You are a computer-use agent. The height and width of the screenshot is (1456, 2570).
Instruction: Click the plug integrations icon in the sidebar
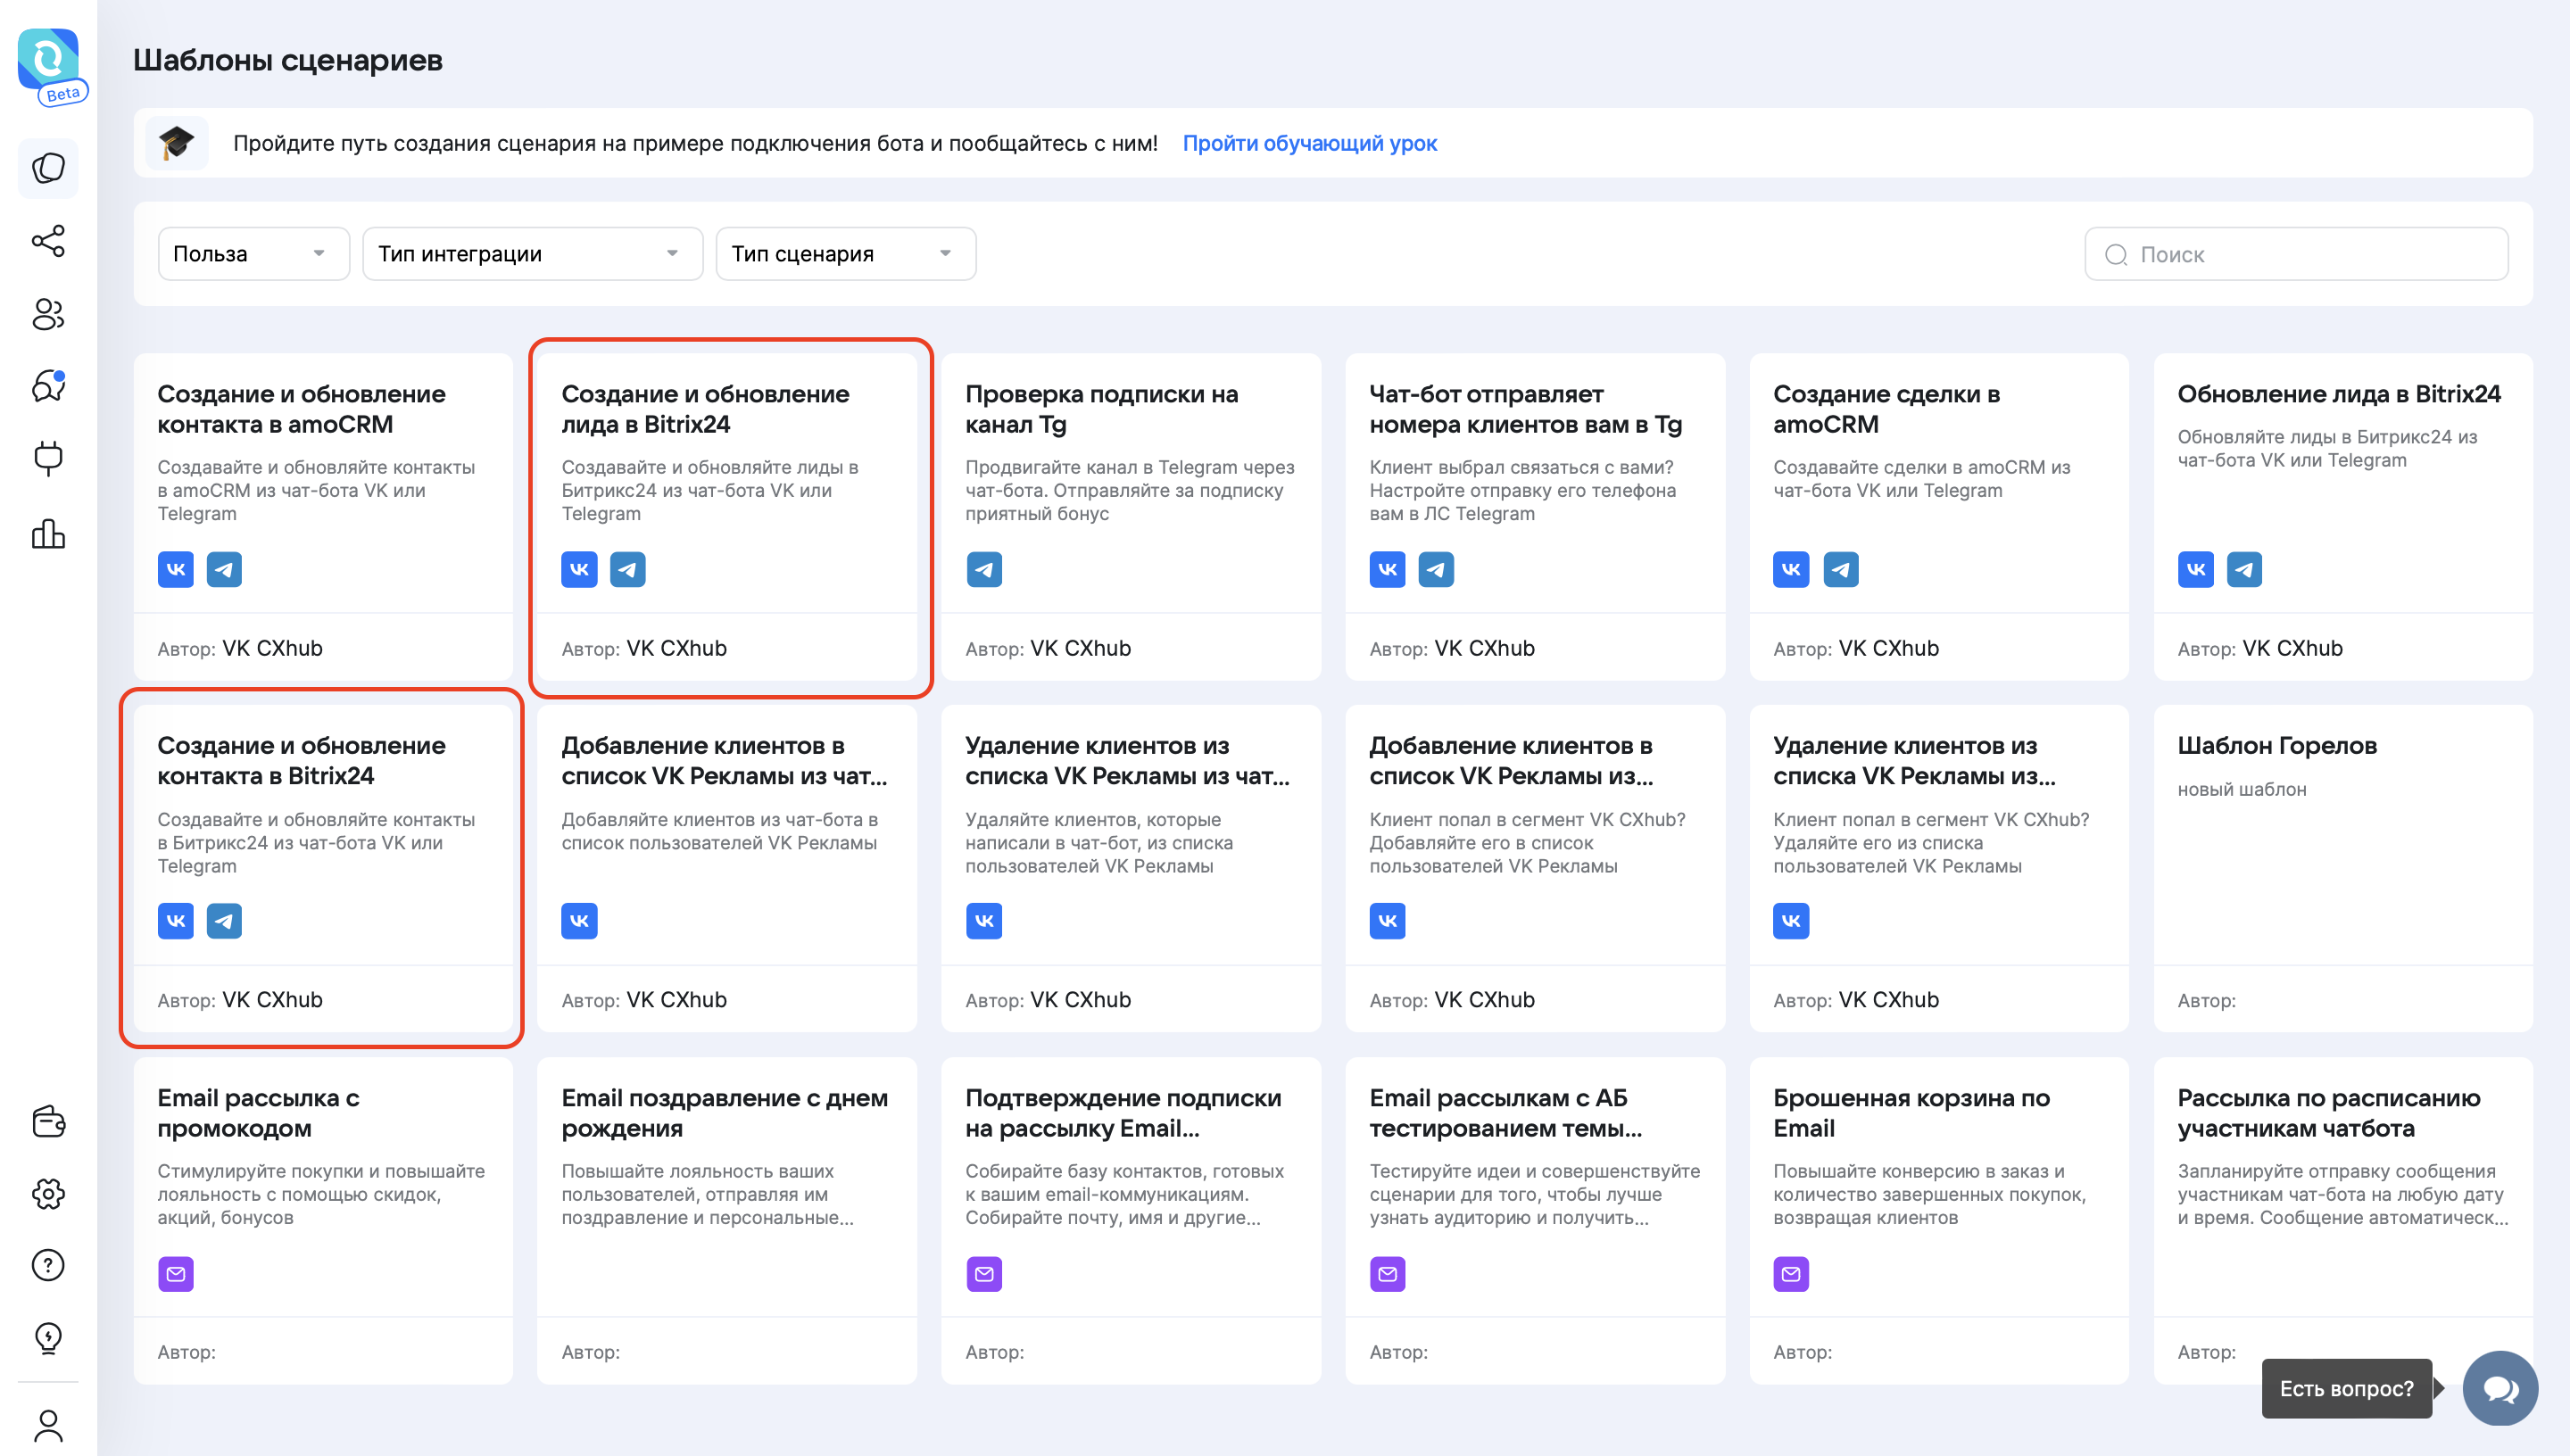(x=48, y=459)
